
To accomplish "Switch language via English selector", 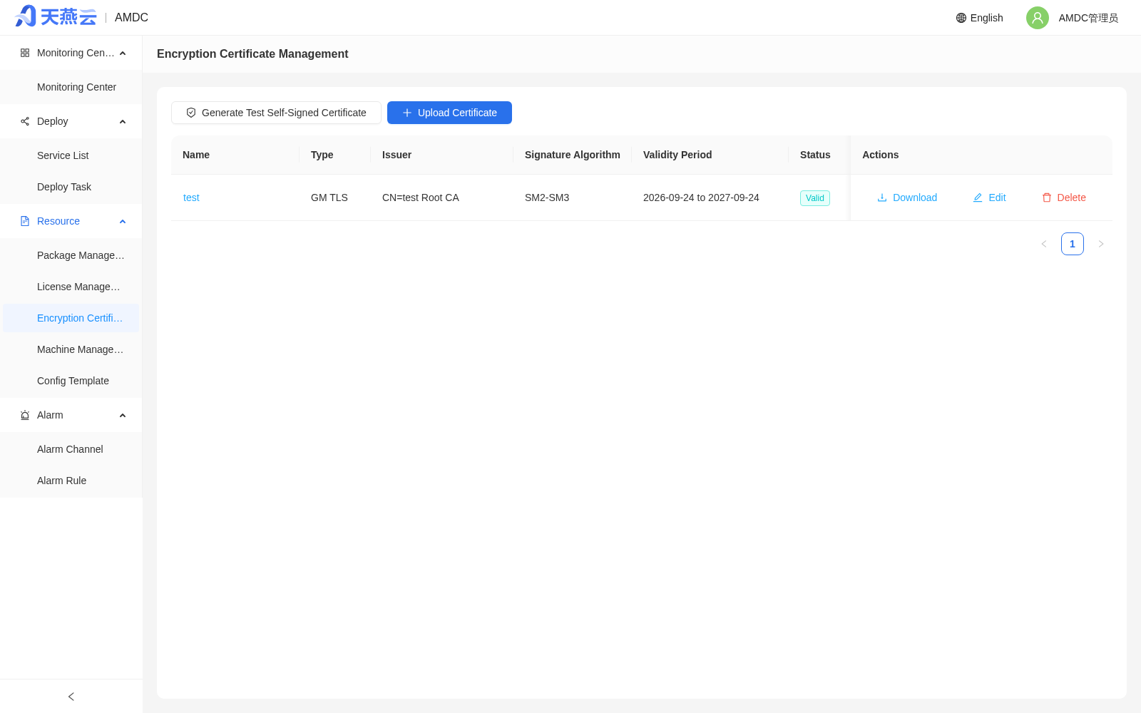I will click(979, 18).
